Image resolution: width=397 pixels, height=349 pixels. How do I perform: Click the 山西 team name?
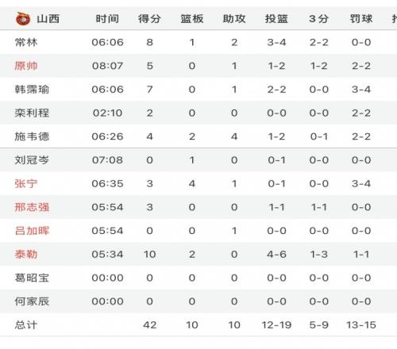click(x=48, y=19)
